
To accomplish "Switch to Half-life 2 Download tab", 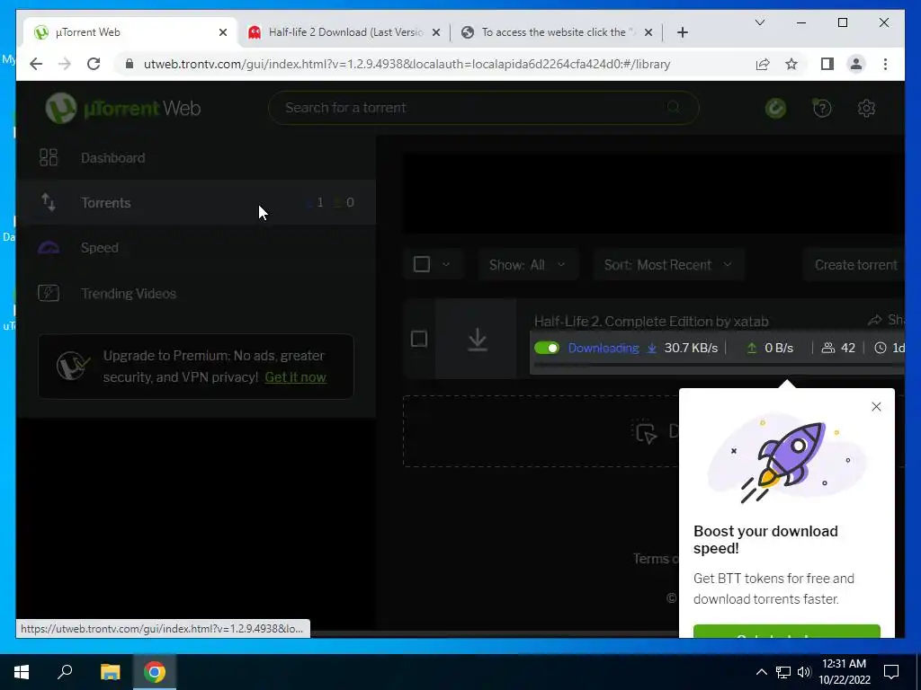I will pyautogui.click(x=344, y=32).
